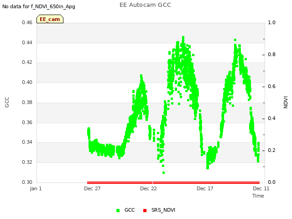Click the Dec 17 x-axis tick label
The width and height of the screenshot is (292, 219).
pos(205,188)
